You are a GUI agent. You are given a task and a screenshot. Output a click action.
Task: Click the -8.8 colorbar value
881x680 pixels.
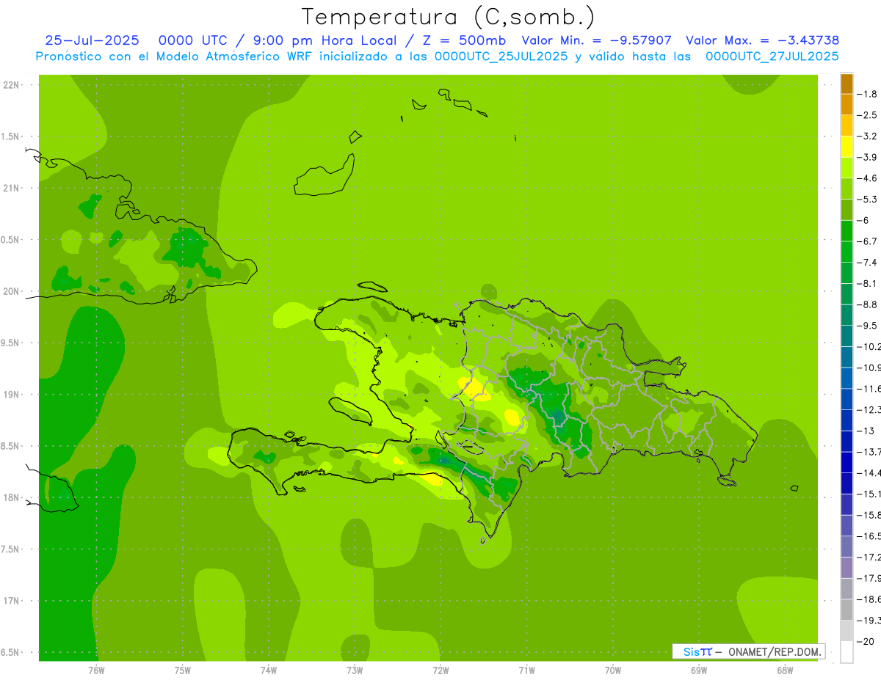point(869,304)
